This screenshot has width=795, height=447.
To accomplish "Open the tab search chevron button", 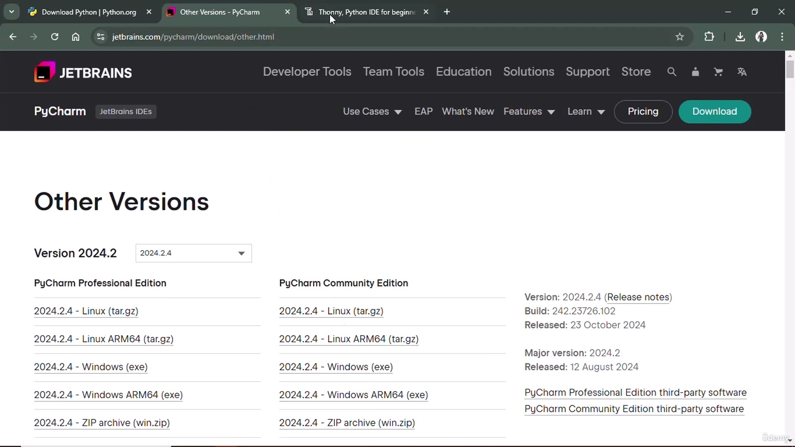I will click(12, 12).
